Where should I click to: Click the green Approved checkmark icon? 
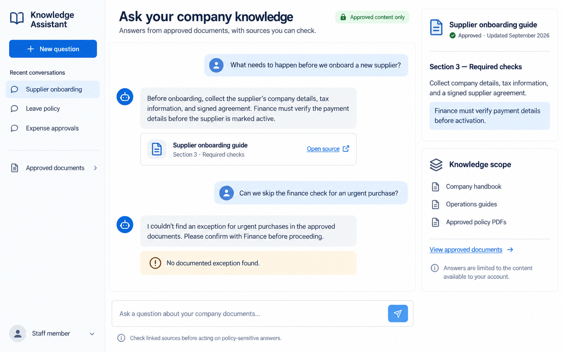[x=453, y=35]
